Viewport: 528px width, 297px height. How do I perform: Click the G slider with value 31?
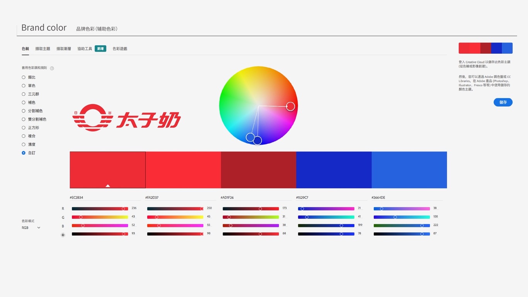250,217
